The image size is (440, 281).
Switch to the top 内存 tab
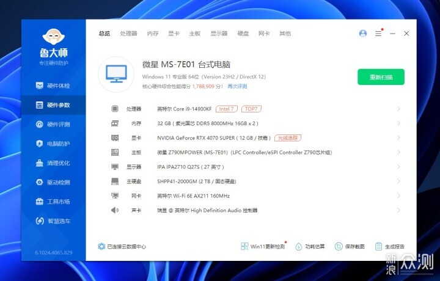tap(153, 34)
